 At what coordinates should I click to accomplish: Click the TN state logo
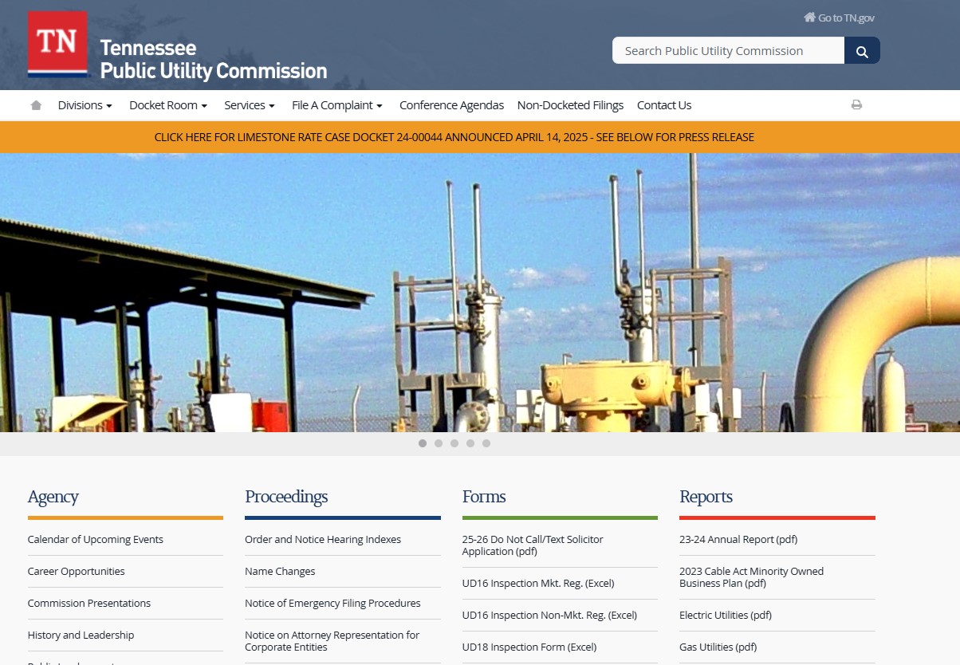pyautogui.click(x=57, y=44)
